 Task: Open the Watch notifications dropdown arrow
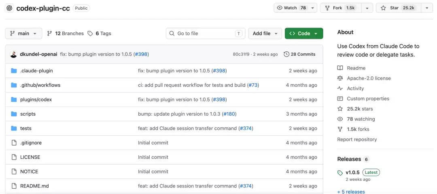312,8
